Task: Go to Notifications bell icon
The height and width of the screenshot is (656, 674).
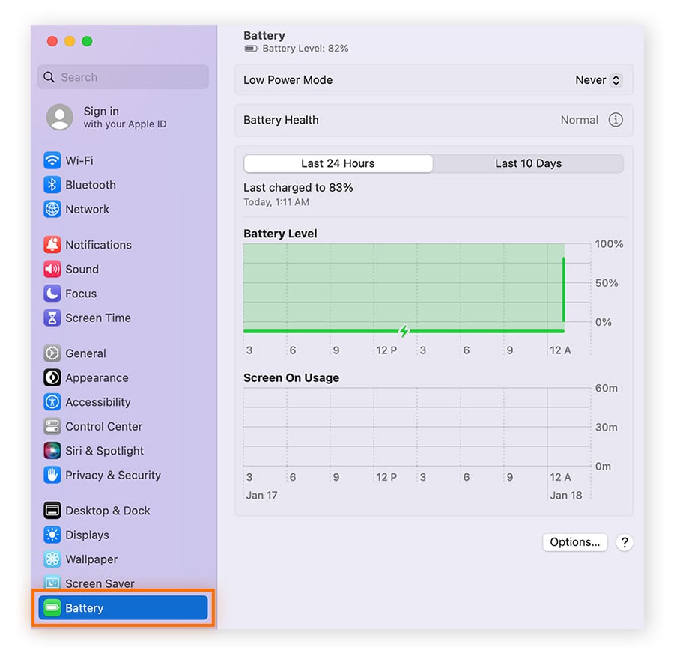Action: click(x=52, y=245)
